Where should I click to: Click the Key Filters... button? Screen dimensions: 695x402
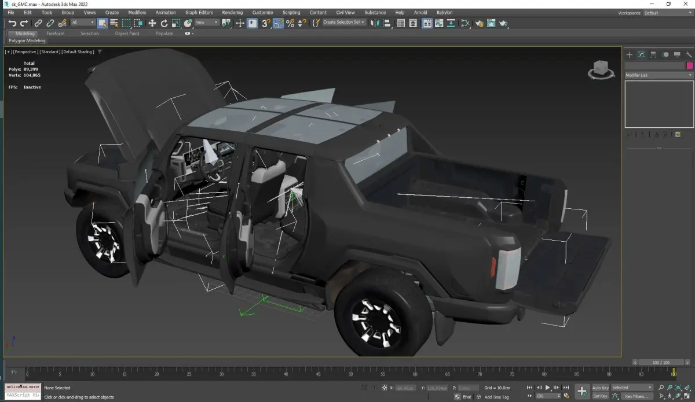[637, 396]
